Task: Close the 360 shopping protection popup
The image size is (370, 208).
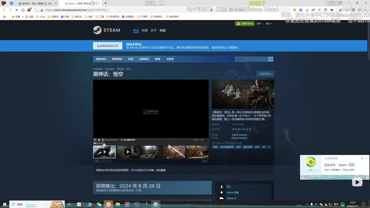Action: tap(366, 158)
